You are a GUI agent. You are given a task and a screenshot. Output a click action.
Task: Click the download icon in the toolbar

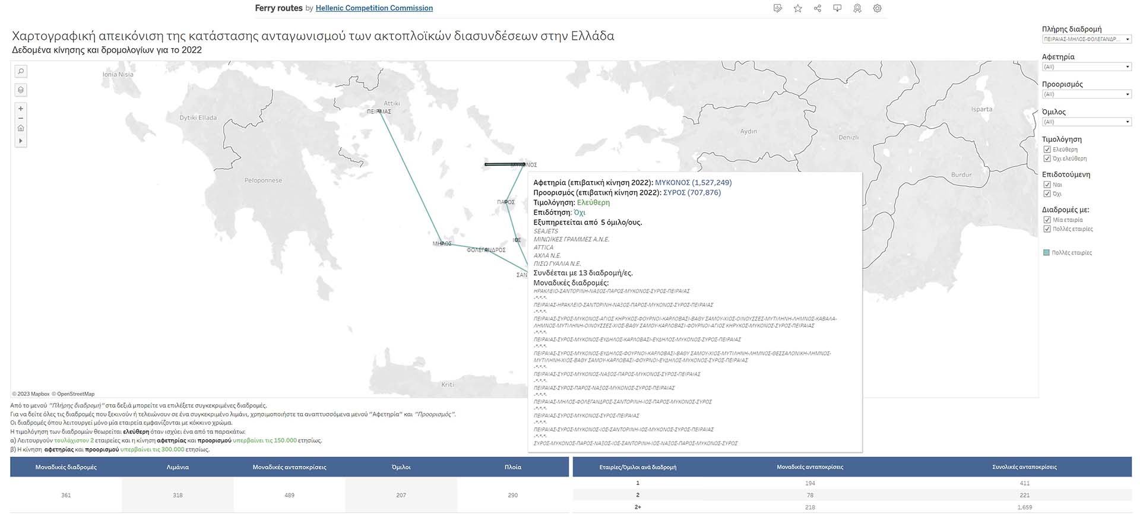pos(837,8)
